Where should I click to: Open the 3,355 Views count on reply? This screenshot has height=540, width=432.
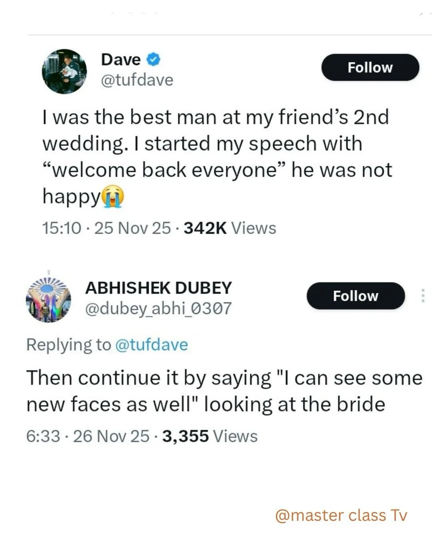coord(212,436)
